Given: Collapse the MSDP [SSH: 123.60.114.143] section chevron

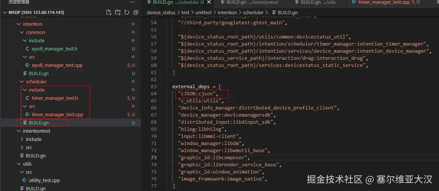Looking at the screenshot, I should [x=5, y=13].
